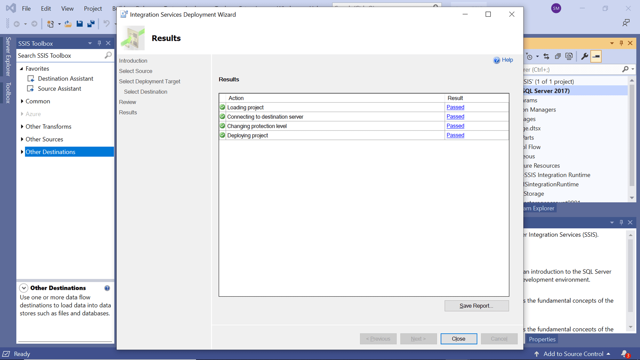This screenshot has width=640, height=360.
Task: Click the Passed link for Deploying project
Action: coord(455,135)
